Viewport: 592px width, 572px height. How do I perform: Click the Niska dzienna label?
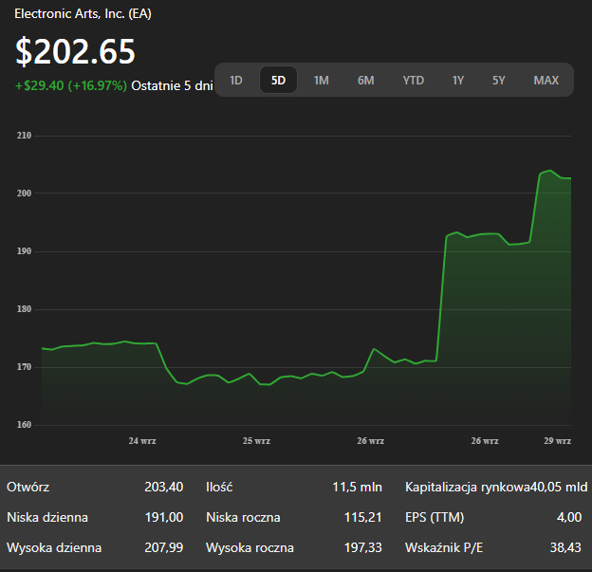pos(47,517)
